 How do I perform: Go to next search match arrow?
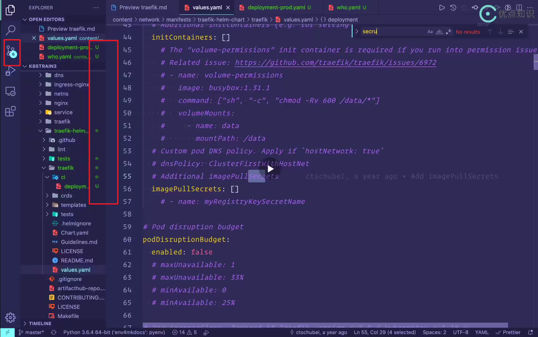pos(501,32)
